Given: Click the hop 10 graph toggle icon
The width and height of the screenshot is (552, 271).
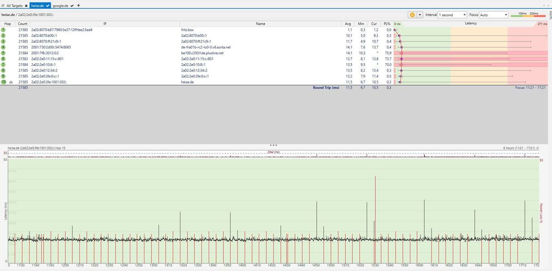Looking at the screenshot, I should 10,82.
